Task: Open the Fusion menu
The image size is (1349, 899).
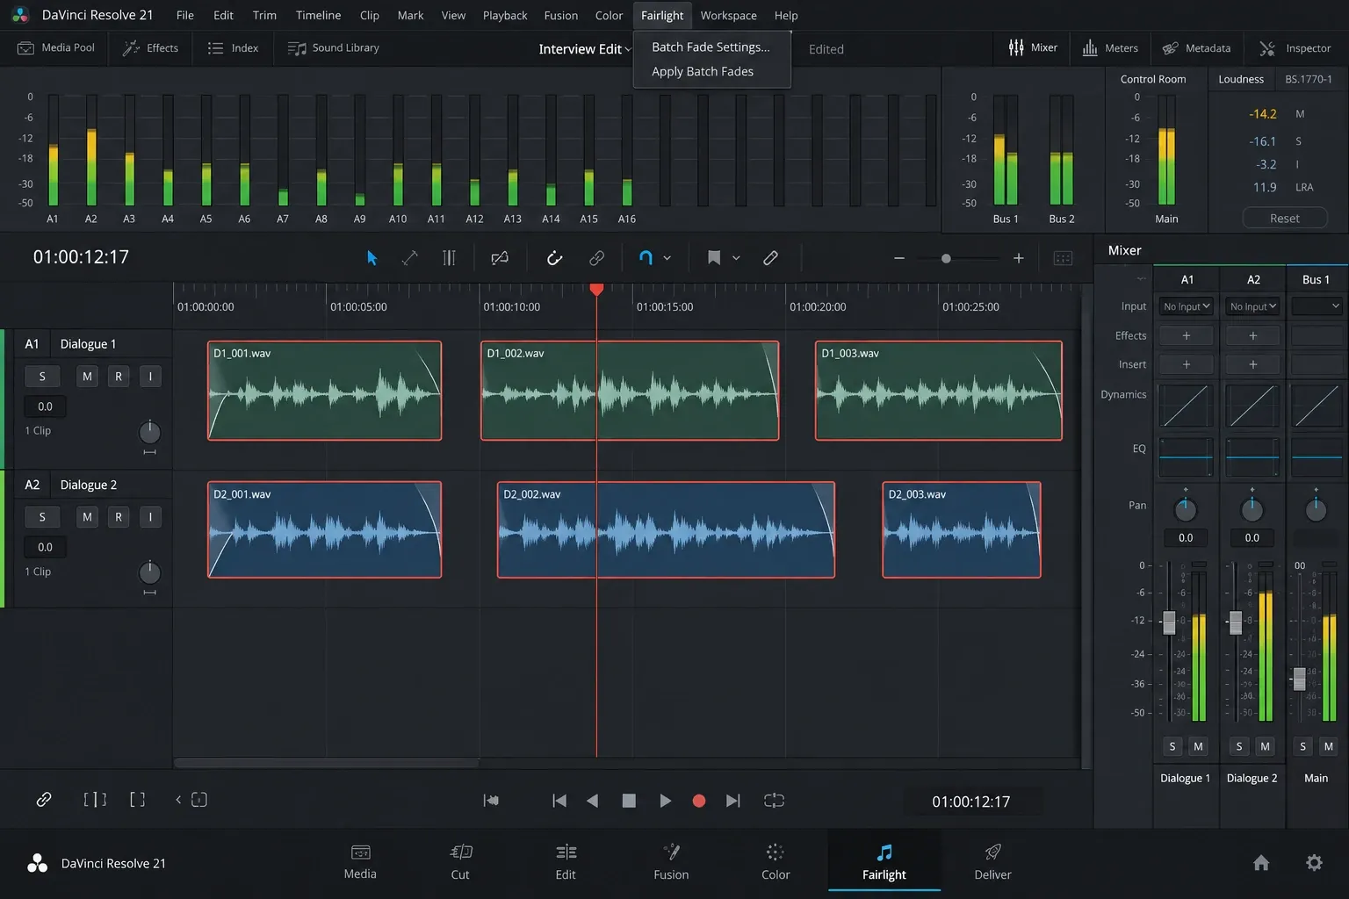Action: click(561, 15)
